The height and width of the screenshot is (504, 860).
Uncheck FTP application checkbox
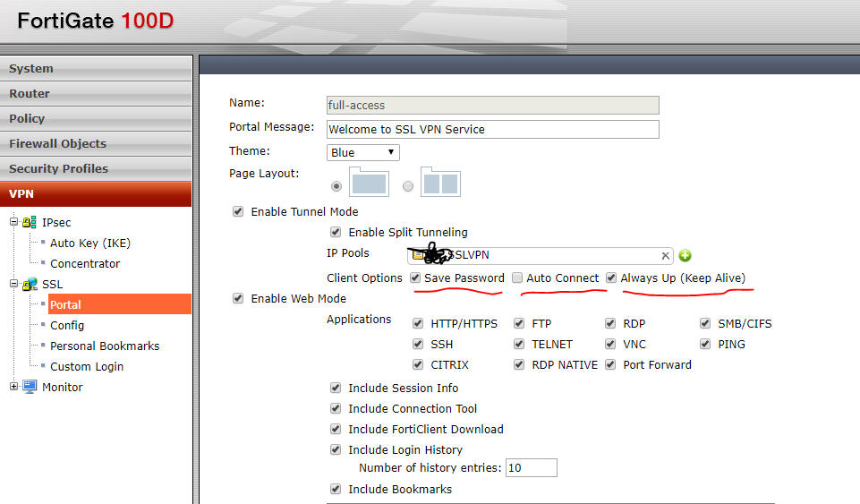[x=519, y=323]
